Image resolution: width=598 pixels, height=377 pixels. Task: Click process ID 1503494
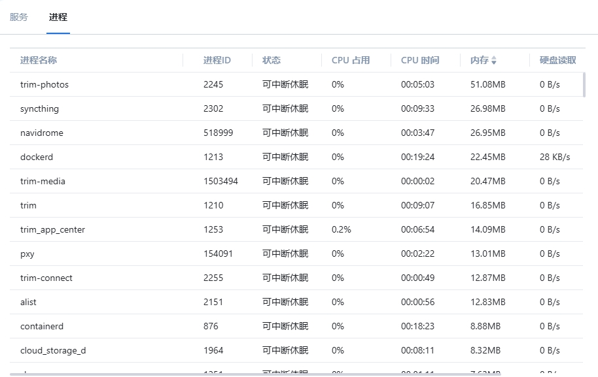tap(220, 181)
